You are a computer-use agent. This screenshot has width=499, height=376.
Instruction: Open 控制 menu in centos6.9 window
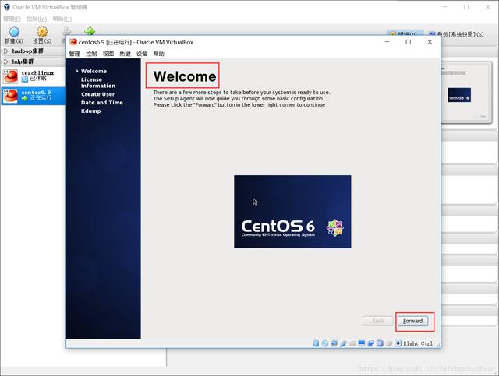pyautogui.click(x=91, y=54)
